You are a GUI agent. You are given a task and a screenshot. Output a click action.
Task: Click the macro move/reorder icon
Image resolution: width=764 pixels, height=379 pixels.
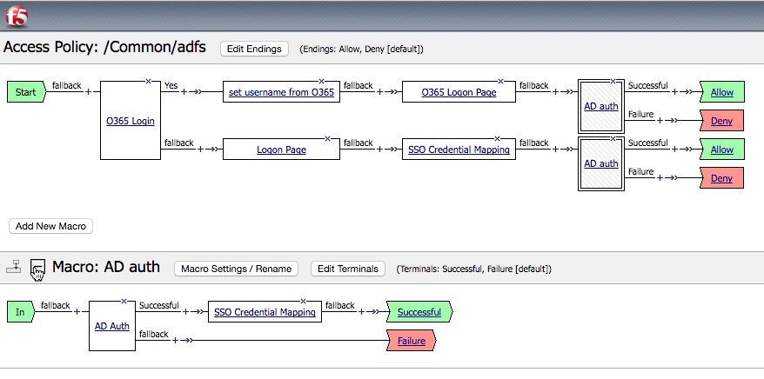coord(13,268)
